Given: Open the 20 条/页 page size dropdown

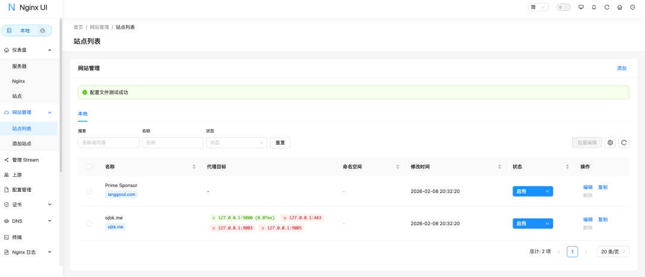Looking at the screenshot, I should click(613, 252).
